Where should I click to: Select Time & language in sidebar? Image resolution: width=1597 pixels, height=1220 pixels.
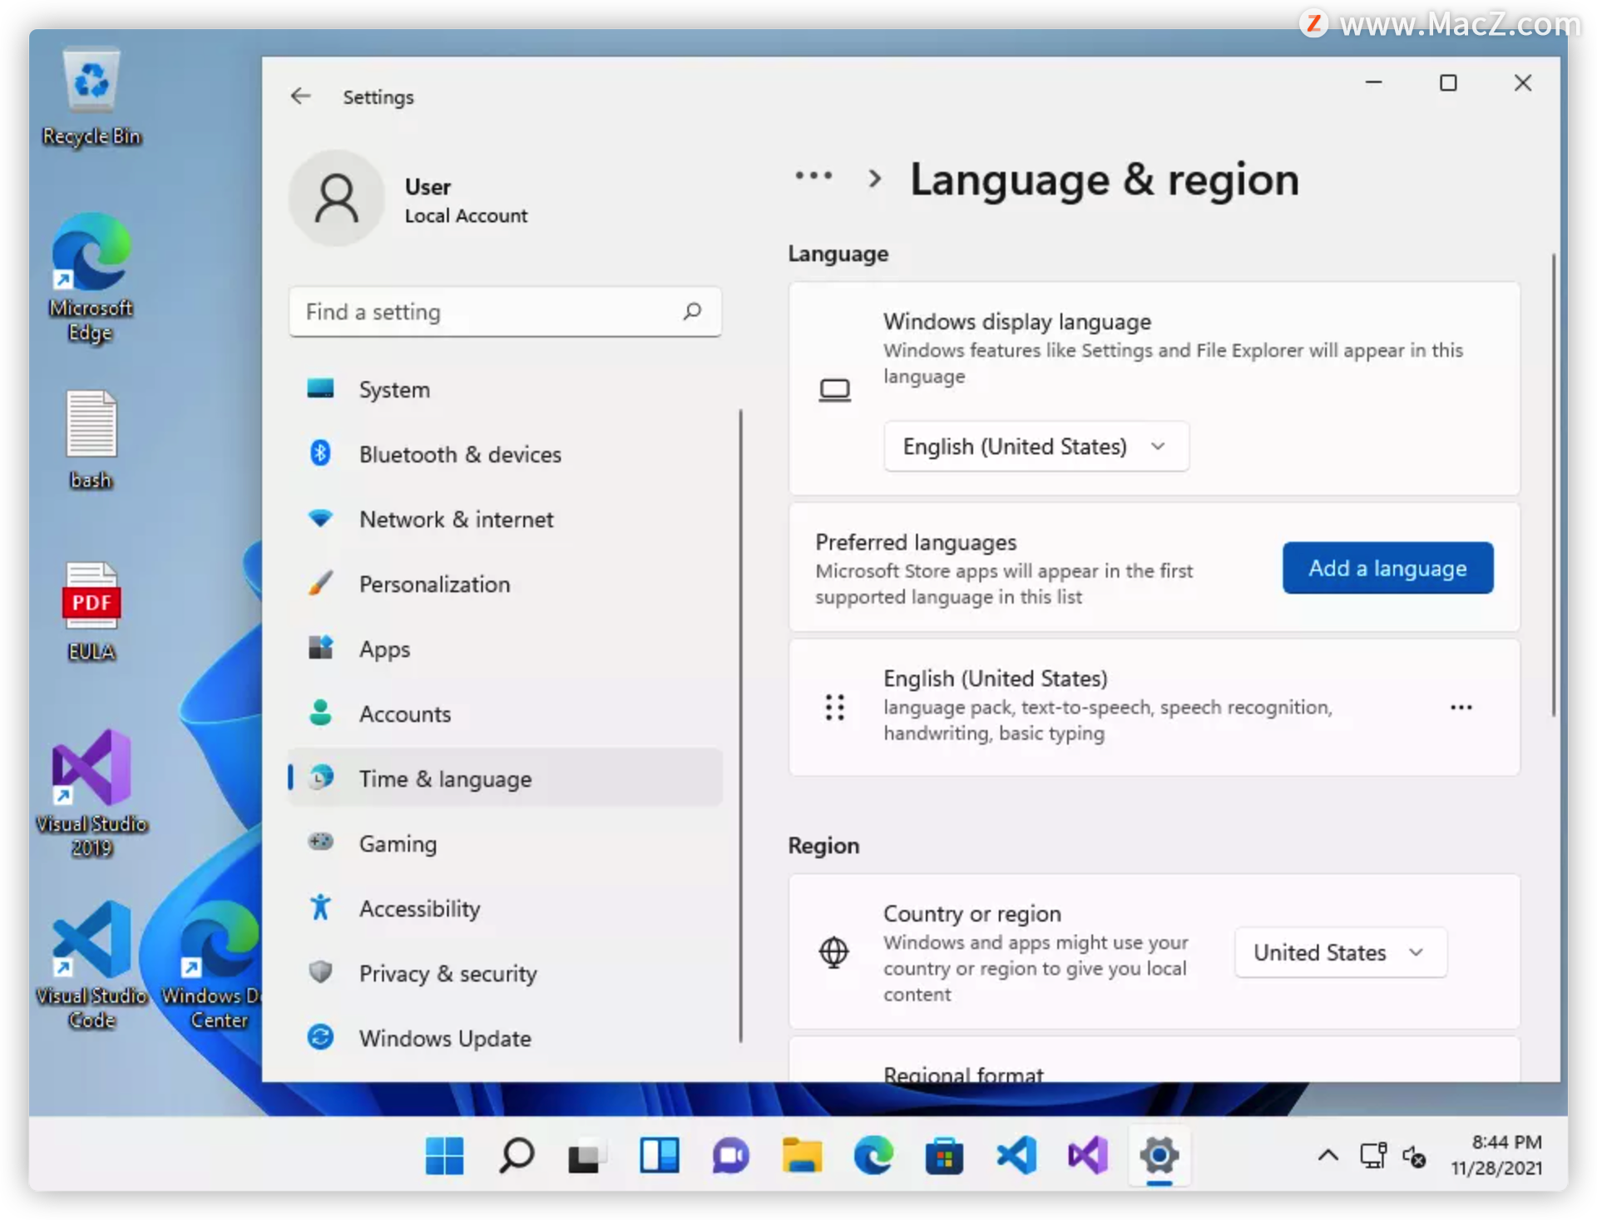click(506, 778)
